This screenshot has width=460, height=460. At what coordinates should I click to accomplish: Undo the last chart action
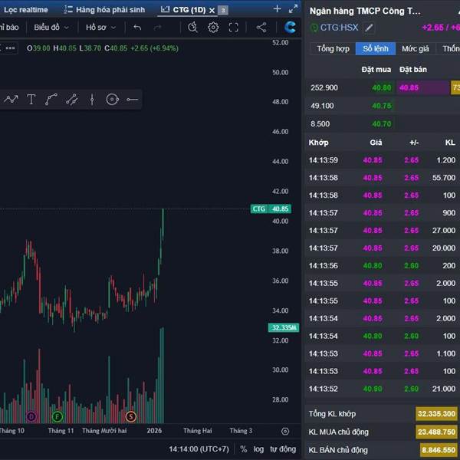[x=137, y=28]
